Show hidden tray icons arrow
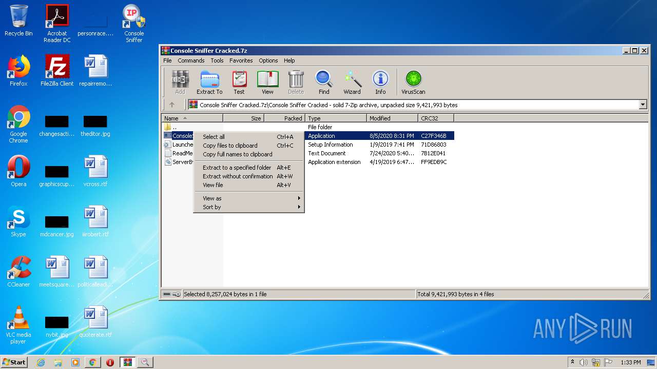This screenshot has height=369, width=657. point(572,362)
